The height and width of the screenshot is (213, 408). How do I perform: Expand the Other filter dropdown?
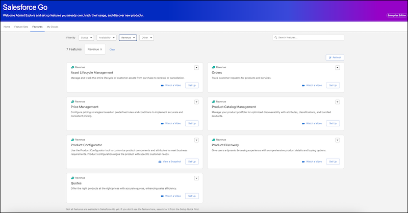[x=146, y=38]
